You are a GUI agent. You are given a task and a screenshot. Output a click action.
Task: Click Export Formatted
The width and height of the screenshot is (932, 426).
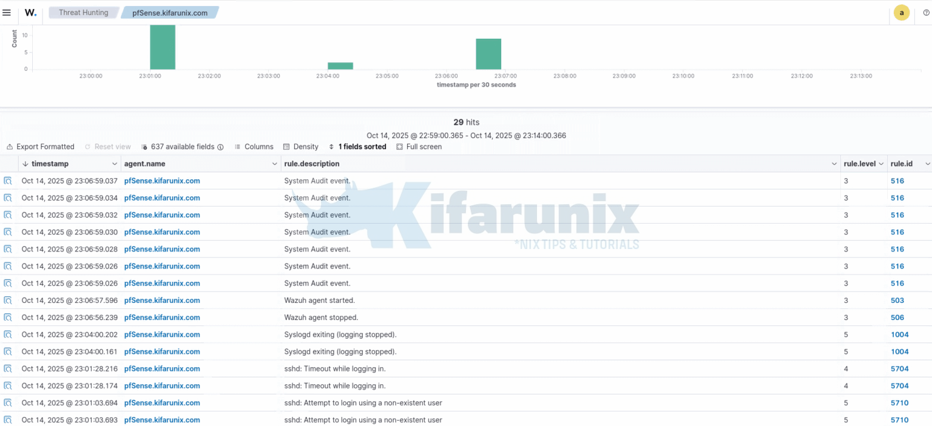click(x=40, y=147)
